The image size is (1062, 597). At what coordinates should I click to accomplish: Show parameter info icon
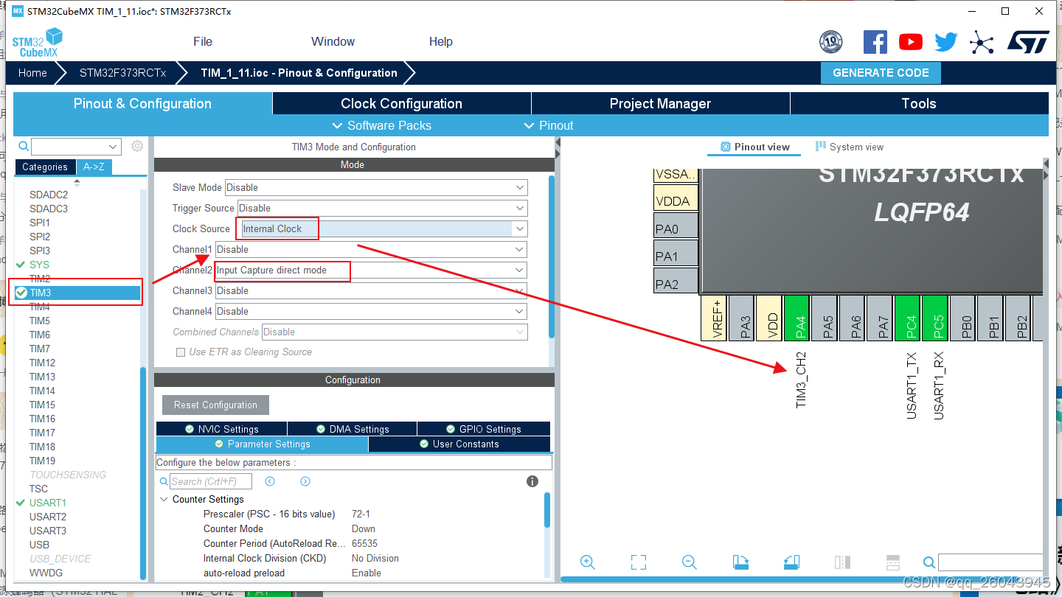(532, 481)
